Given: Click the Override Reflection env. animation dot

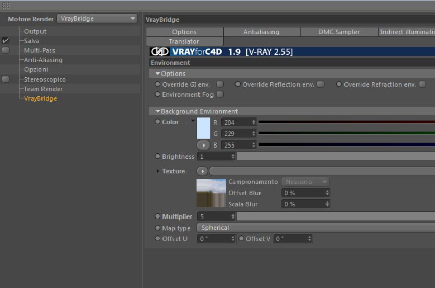Looking at the screenshot, I should pyautogui.click(x=238, y=84).
